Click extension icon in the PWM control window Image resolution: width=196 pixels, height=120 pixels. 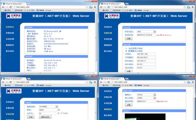pyautogui.click(x=91, y=82)
